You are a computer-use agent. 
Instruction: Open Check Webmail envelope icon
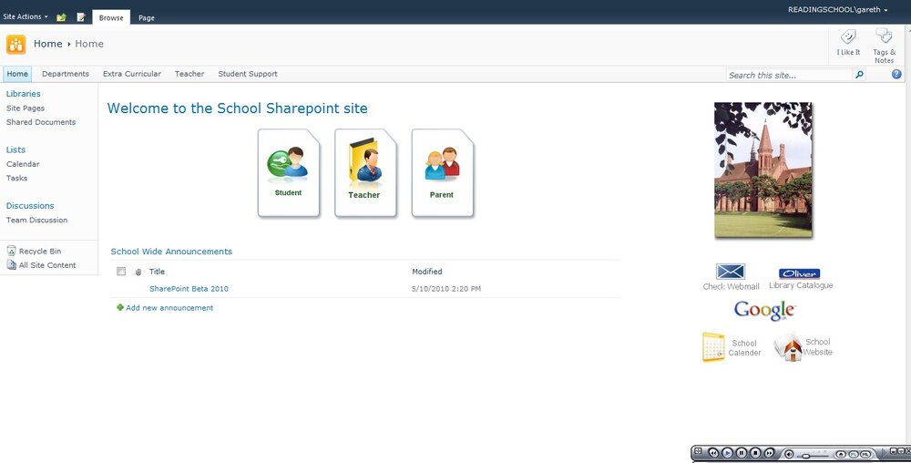(731, 272)
